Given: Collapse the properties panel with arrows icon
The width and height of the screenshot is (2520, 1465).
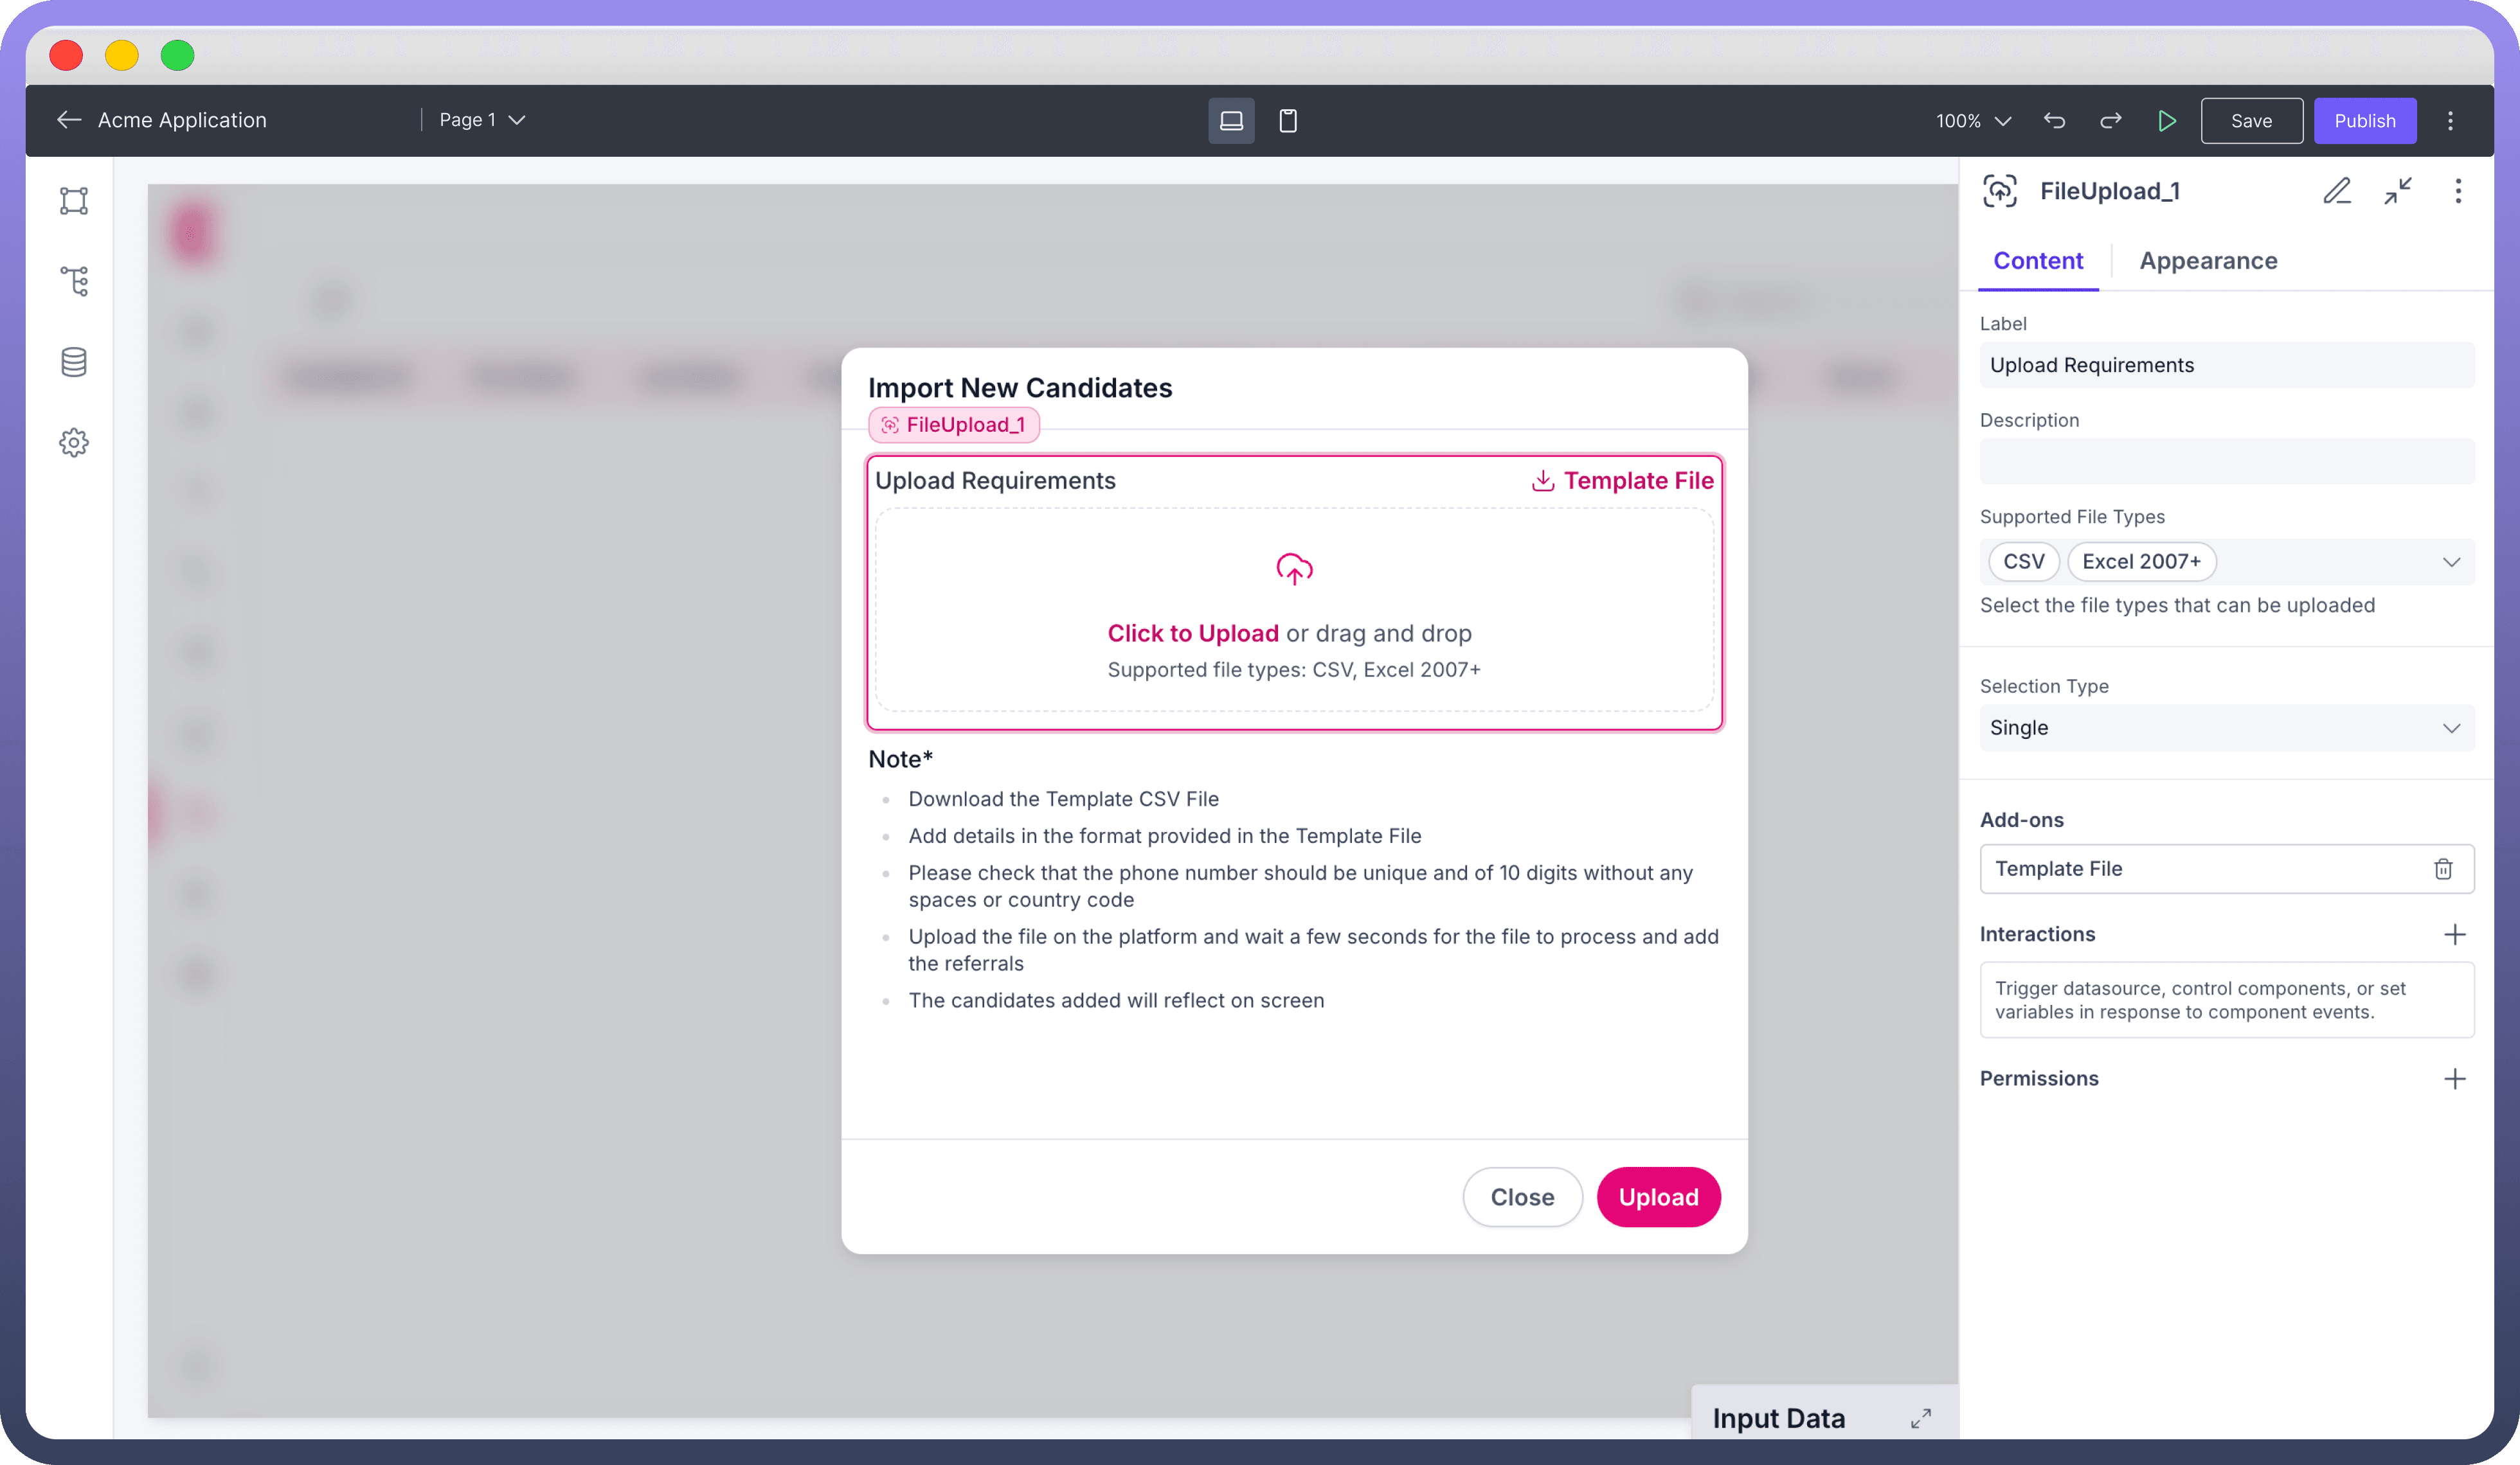Looking at the screenshot, I should [x=2397, y=191].
